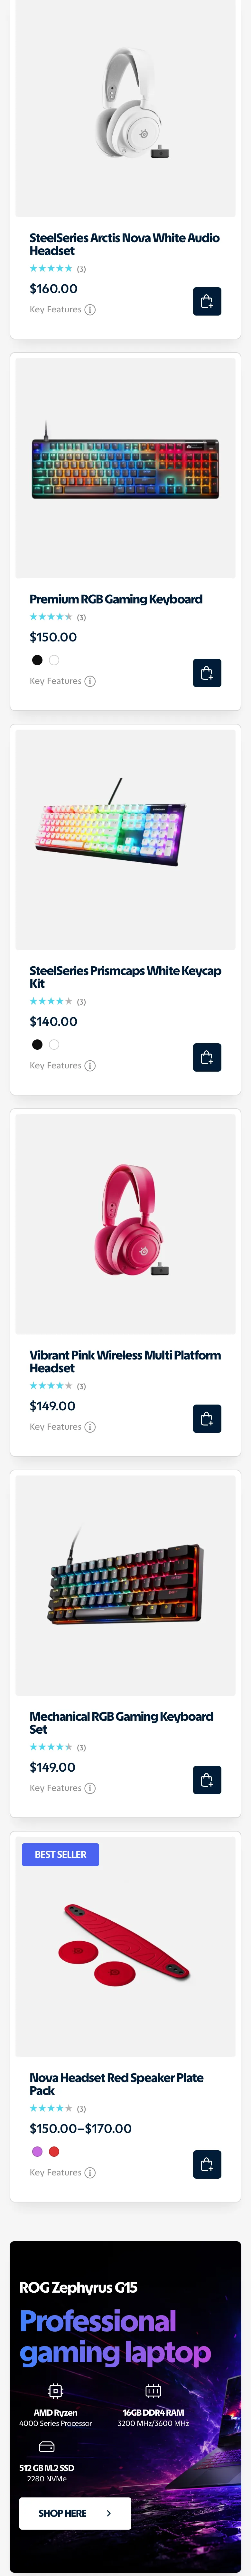Add Premium RGB Gaming Keyboard to cart
This screenshot has width=251, height=2576.
207,673
